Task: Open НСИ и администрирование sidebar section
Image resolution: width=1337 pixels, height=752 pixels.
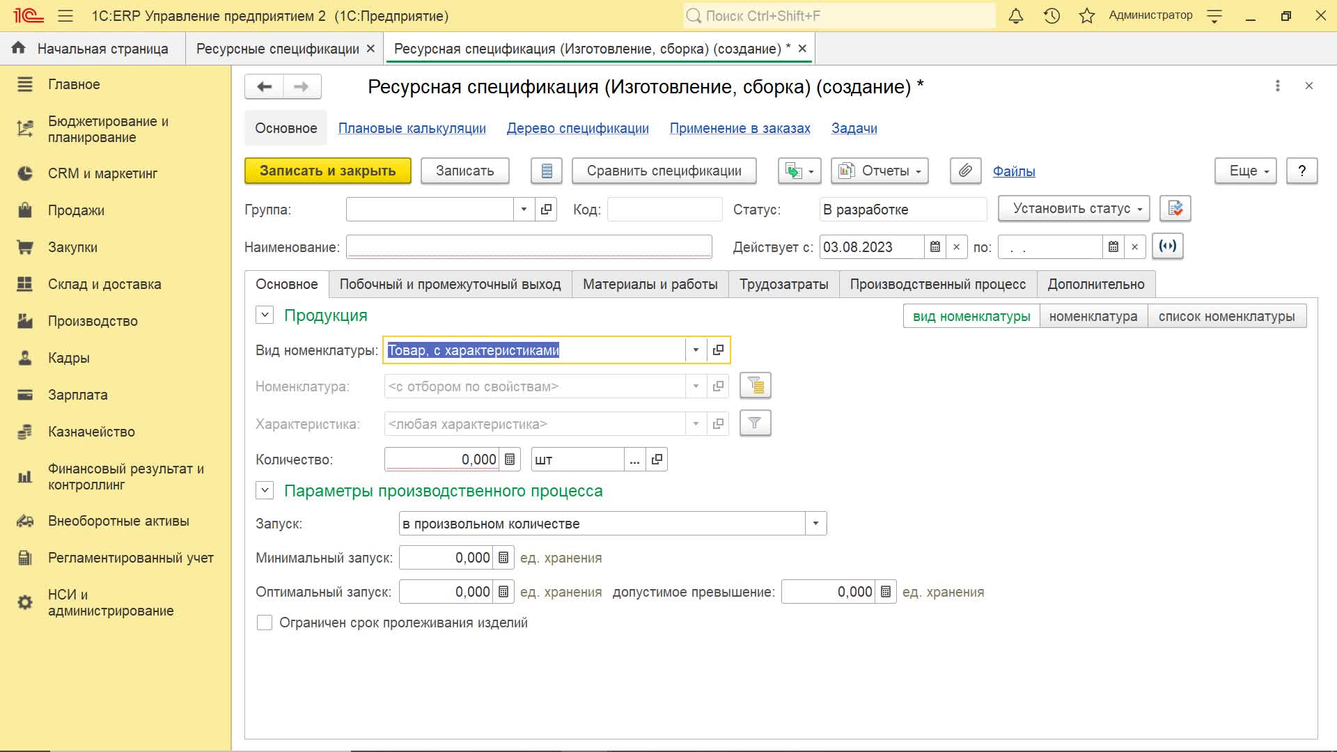Action: pyautogui.click(x=111, y=602)
